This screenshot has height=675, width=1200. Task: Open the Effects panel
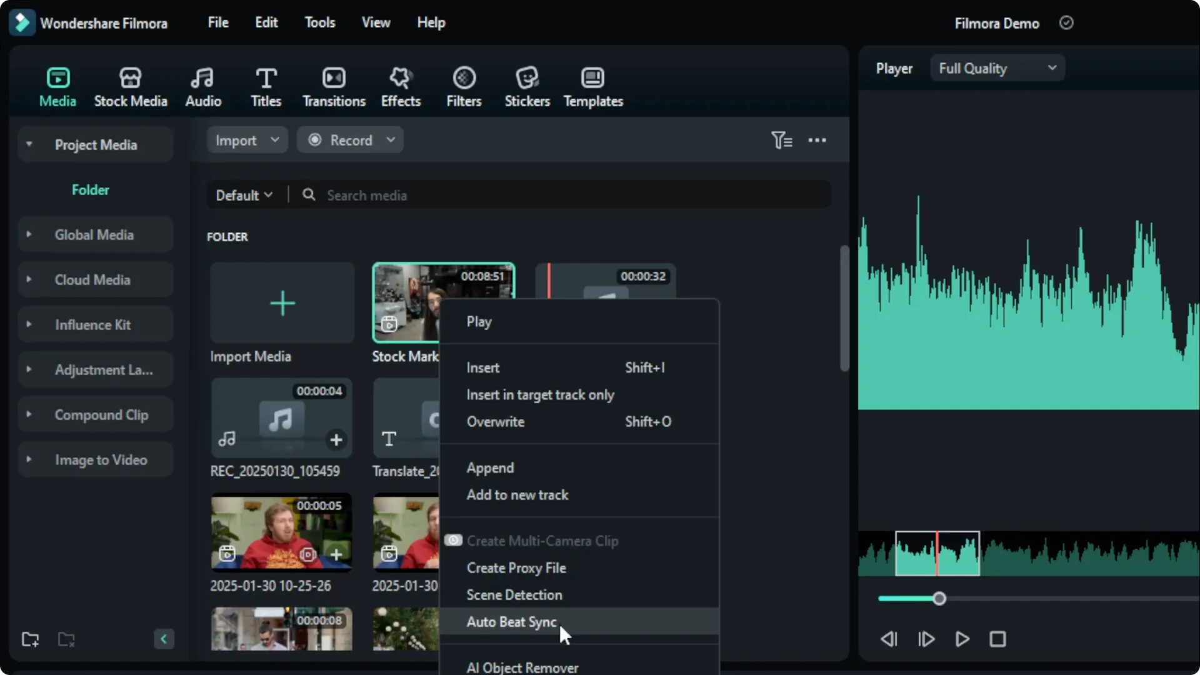[x=401, y=86]
